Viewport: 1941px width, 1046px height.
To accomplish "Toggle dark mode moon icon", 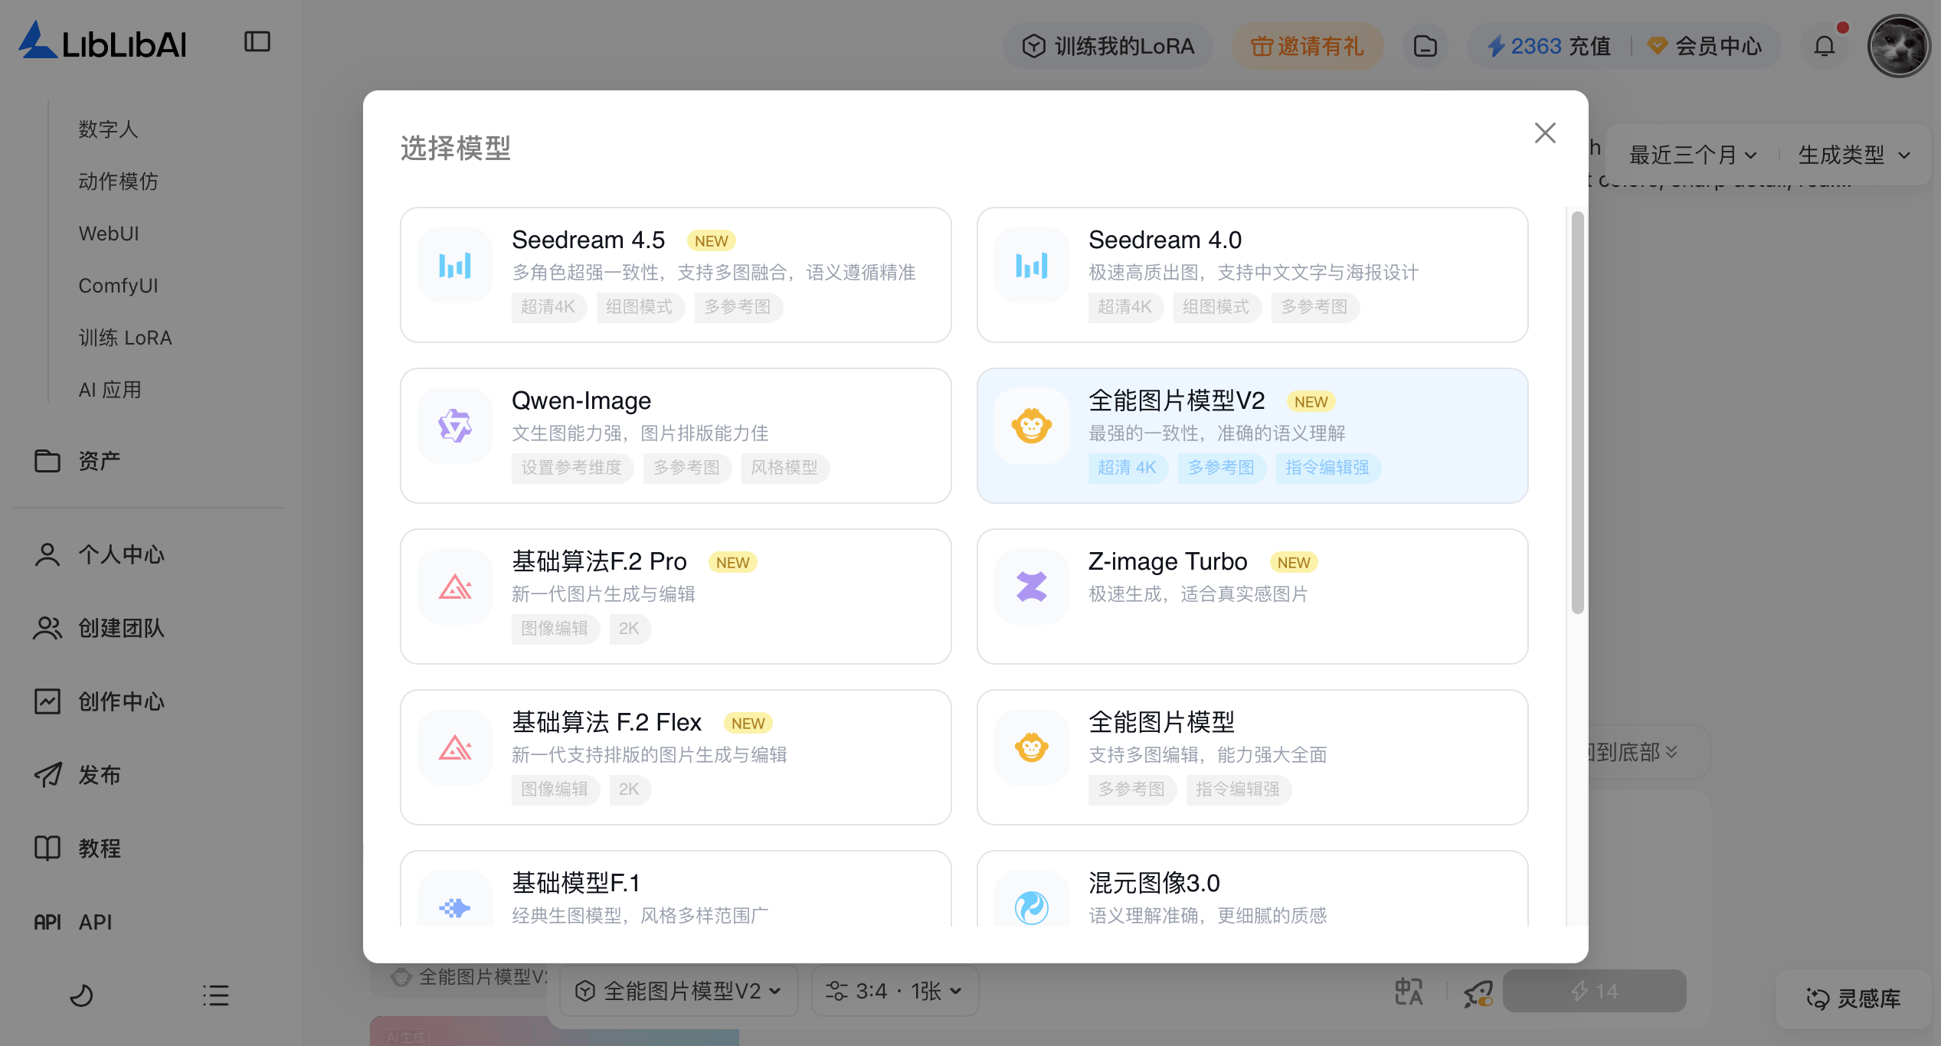I will (81, 995).
